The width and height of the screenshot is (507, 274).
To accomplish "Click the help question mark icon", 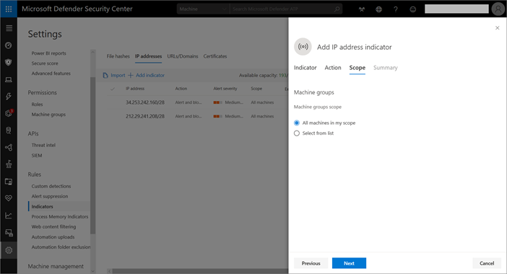I will (x=396, y=9).
